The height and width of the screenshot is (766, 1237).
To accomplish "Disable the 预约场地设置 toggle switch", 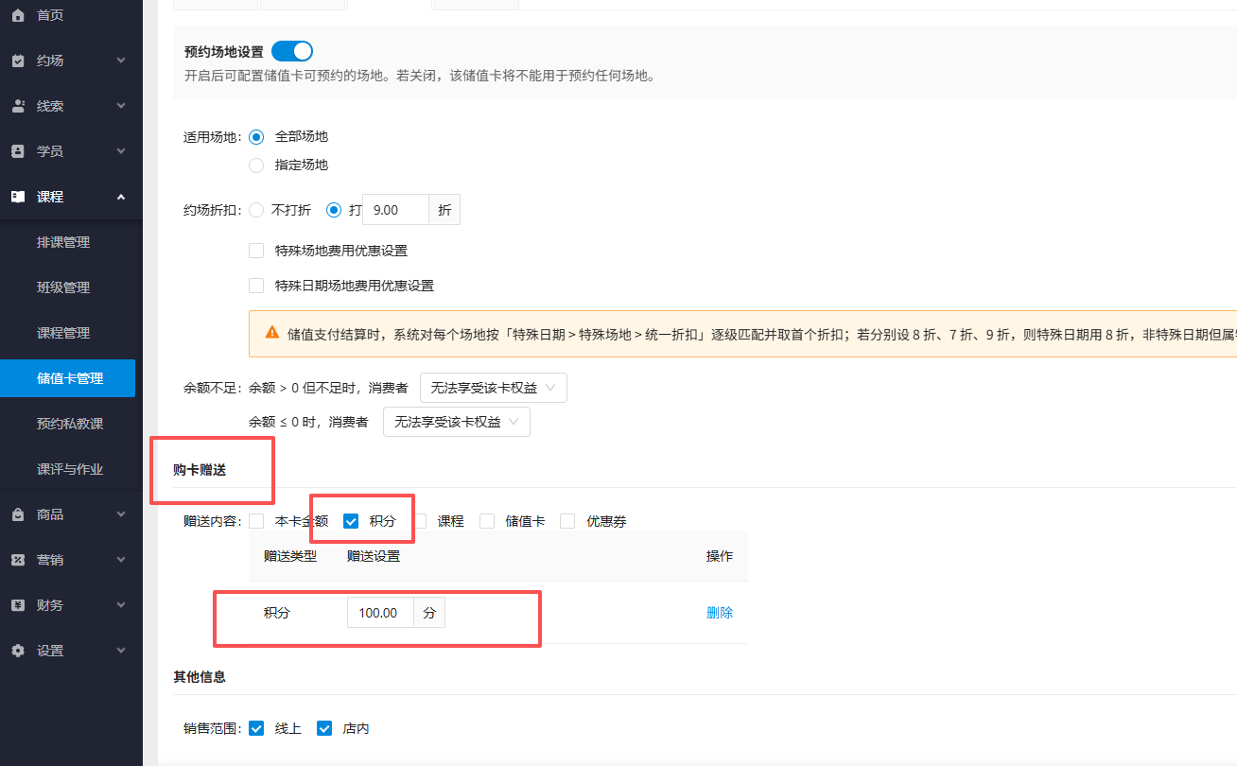I will click(x=291, y=50).
